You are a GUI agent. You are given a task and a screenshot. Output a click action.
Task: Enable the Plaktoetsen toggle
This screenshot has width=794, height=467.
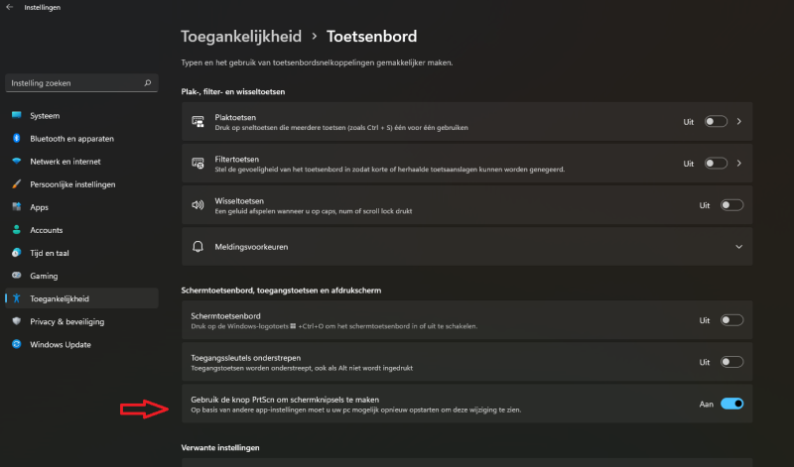[716, 121]
